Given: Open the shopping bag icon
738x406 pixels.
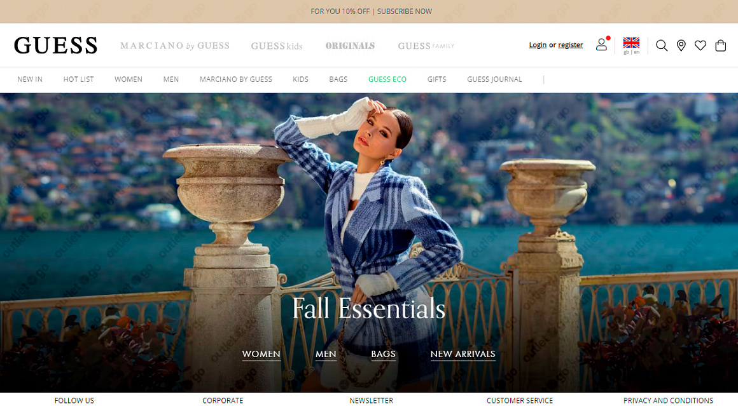Looking at the screenshot, I should point(721,46).
